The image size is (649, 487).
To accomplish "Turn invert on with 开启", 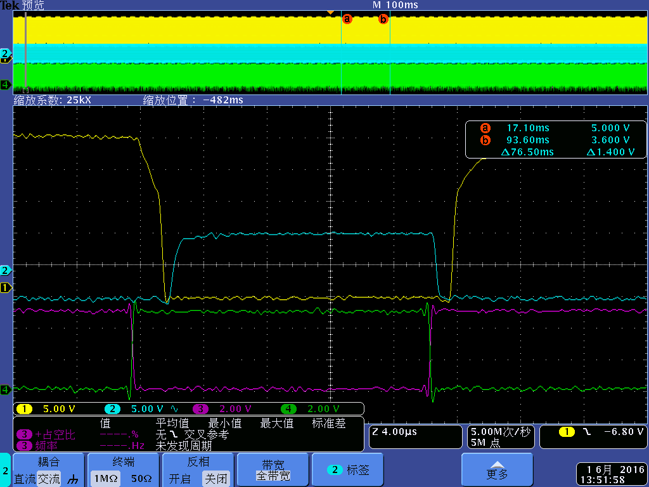I will [x=180, y=479].
